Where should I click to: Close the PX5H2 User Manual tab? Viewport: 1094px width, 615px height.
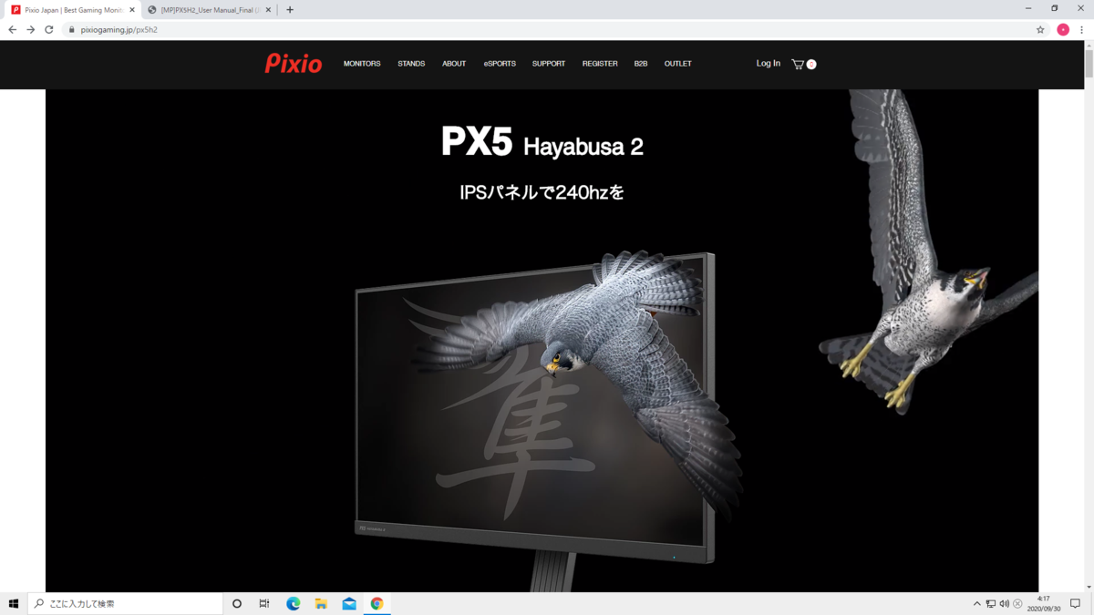268,10
